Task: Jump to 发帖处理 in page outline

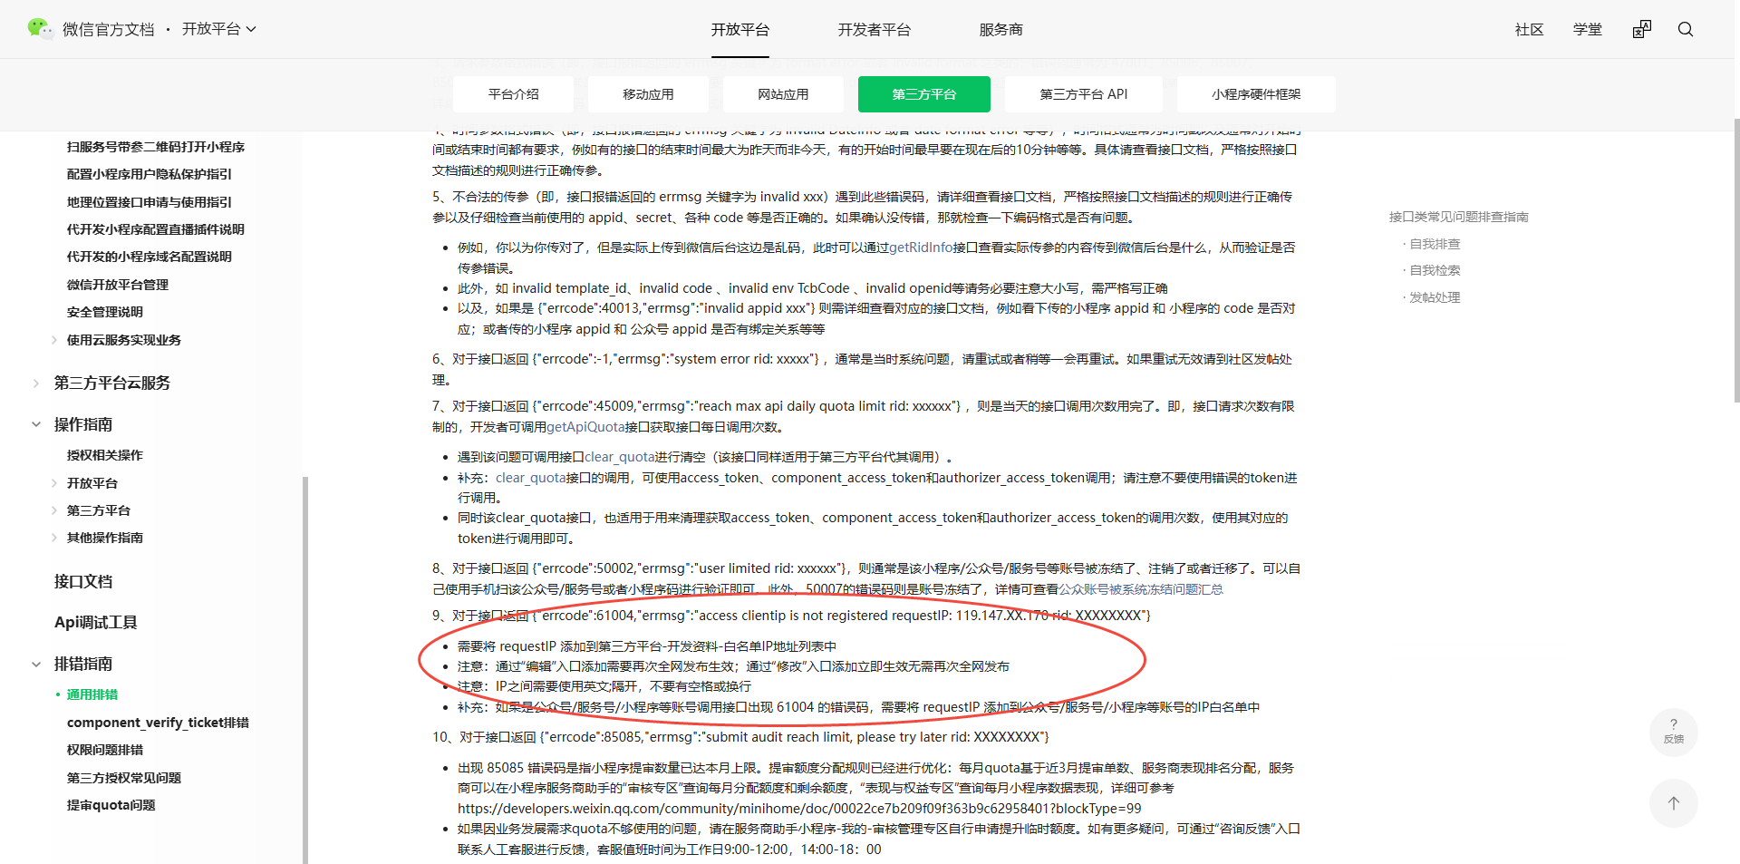Action: (1435, 297)
